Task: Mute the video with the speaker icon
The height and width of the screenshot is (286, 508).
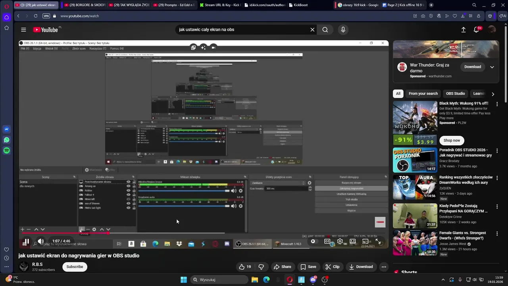Action: [41, 241]
